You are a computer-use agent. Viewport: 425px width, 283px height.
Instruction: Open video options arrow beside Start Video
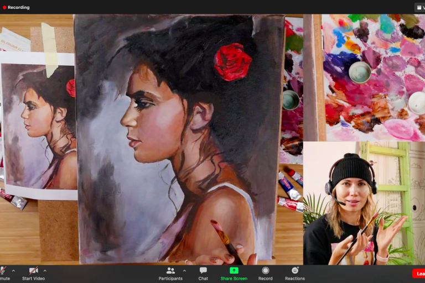[x=45, y=270]
